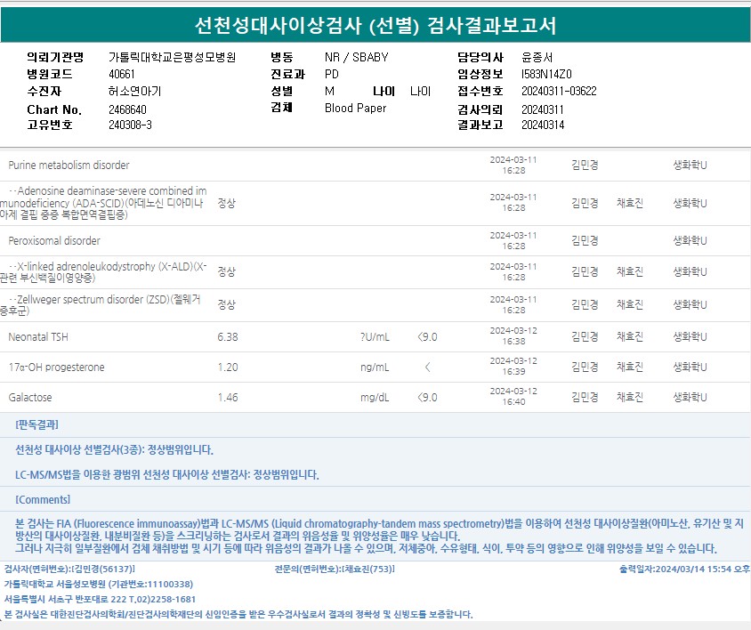The image size is (751, 630).
Task: Select the hospital name 가톨릭대학교은평성모병원
Action: (x=172, y=57)
